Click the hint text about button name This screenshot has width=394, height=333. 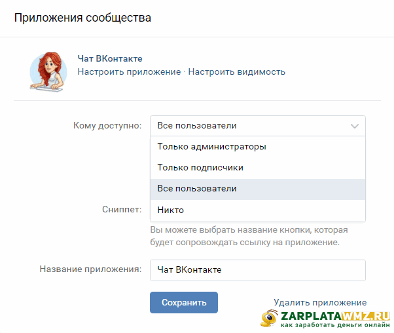coord(249,236)
